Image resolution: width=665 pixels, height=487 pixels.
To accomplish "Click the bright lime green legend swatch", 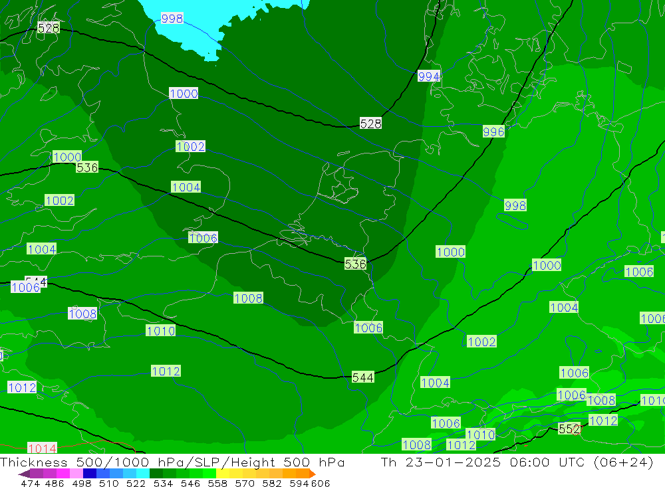I will pos(209,473).
